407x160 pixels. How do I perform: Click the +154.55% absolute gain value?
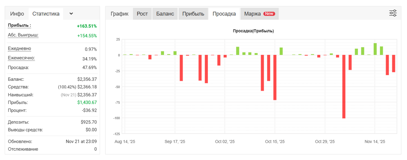click(x=87, y=36)
